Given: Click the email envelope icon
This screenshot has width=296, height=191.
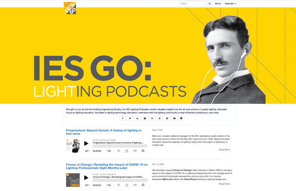Looking at the screenshot, I should tap(145, 118).
